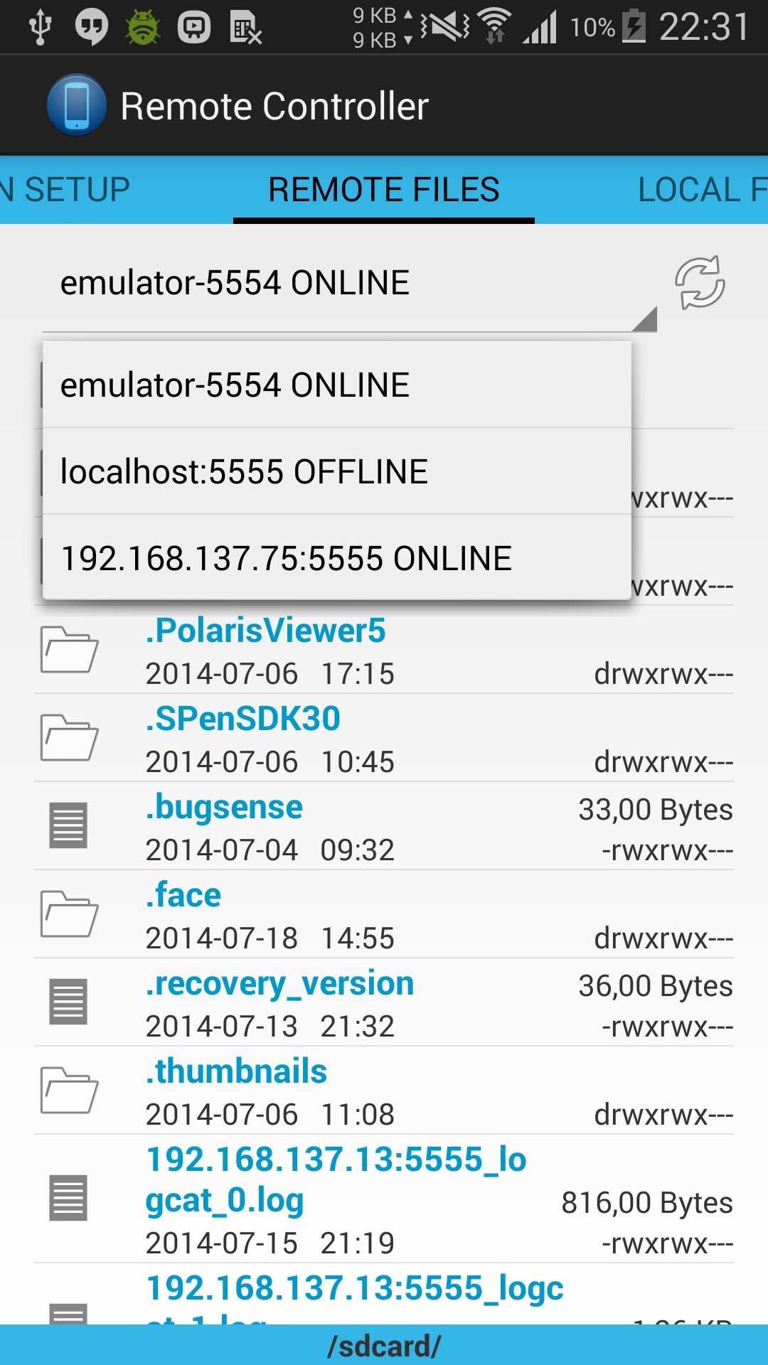This screenshot has width=768, height=1365.
Task: Choose 192.168.137.75:5555 ONLINE device
Action: [337, 558]
